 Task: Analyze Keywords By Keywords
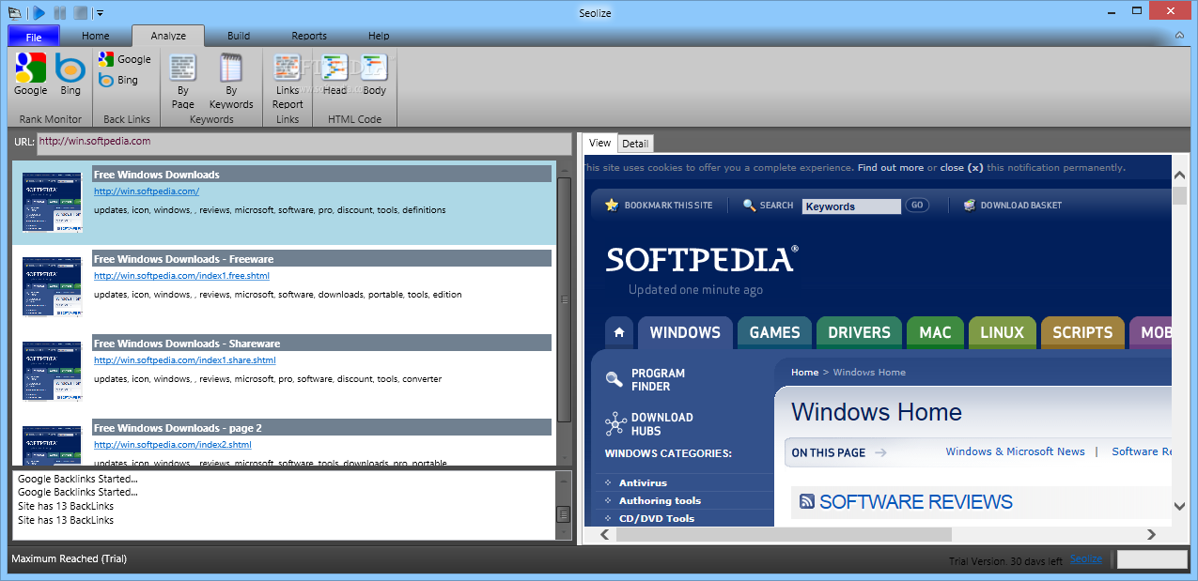[x=231, y=82]
